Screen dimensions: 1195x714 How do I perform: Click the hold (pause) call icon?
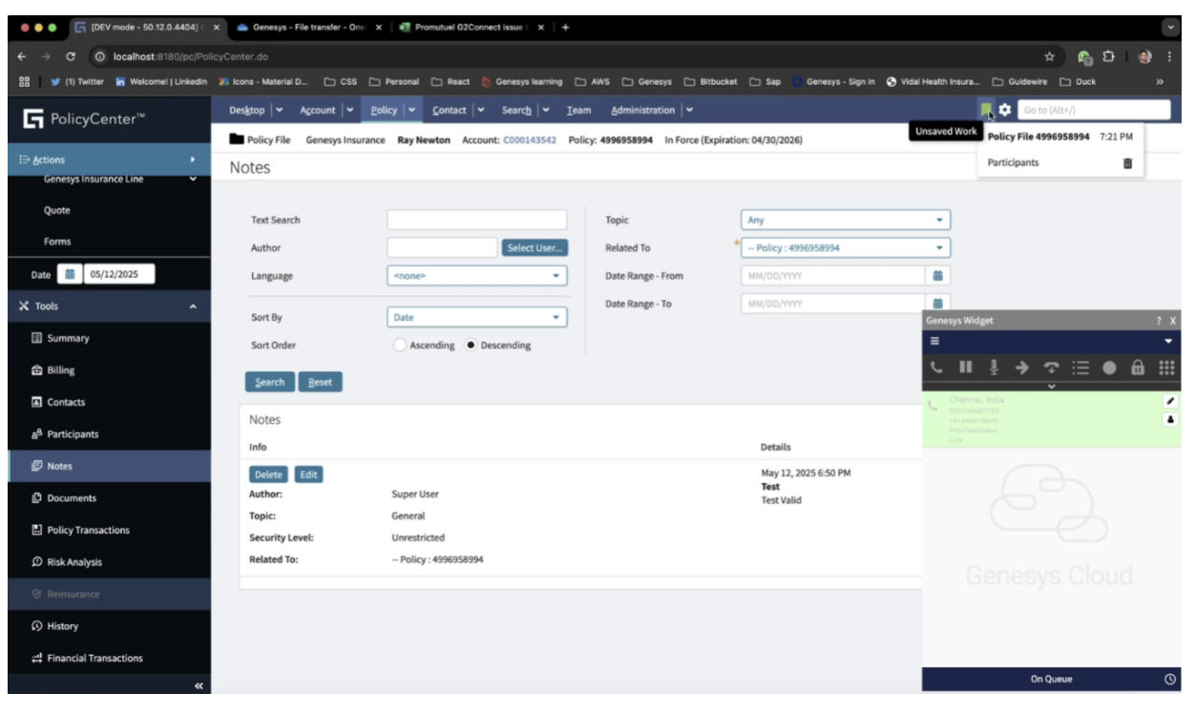coord(965,367)
